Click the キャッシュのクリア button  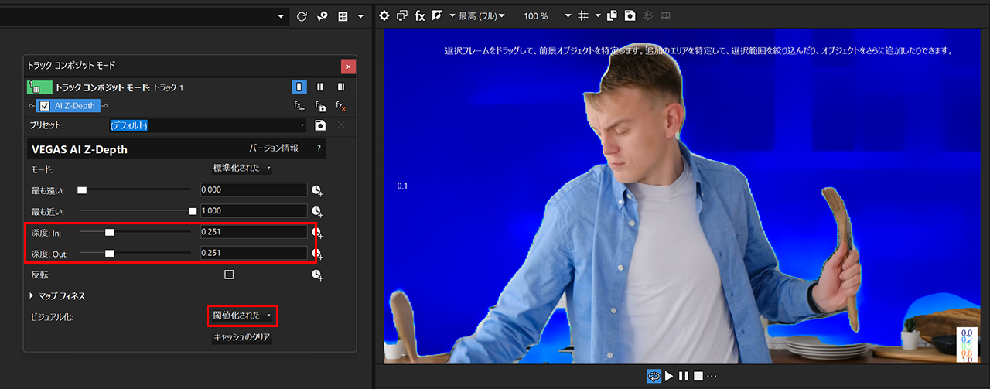(241, 338)
